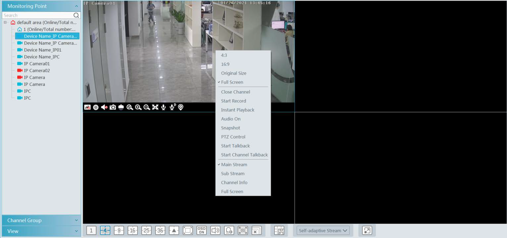Screen dimensions: 507x238
Task: Click the PTZ dome camera icon
Action: (x=121, y=107)
